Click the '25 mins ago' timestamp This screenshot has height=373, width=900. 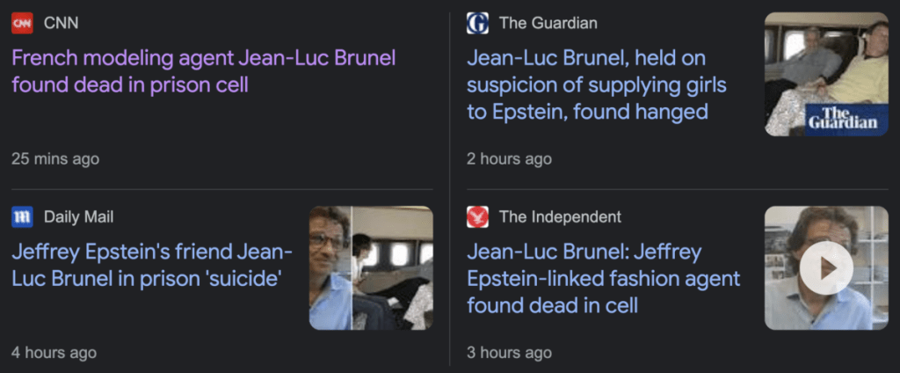(55, 158)
